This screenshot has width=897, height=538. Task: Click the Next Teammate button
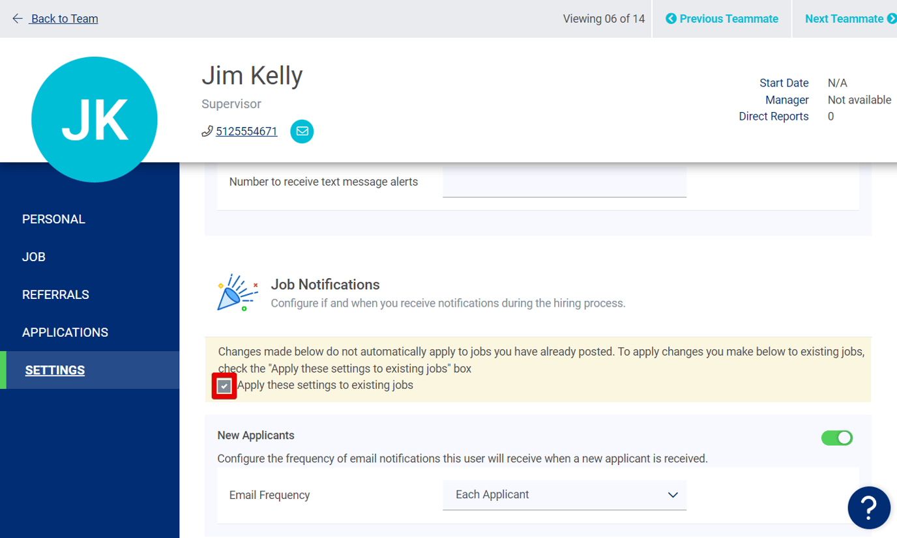tap(849, 18)
